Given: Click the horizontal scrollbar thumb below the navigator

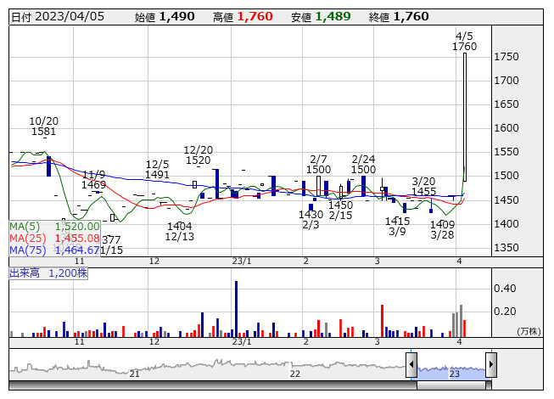Looking at the screenshot, I should 451,385.
